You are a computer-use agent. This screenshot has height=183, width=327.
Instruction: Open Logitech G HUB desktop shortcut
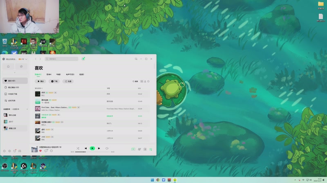pos(24,168)
